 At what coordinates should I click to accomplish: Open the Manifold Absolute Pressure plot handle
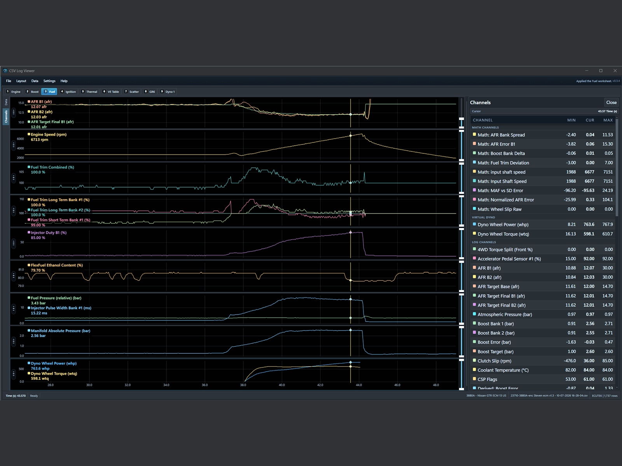coord(14,342)
